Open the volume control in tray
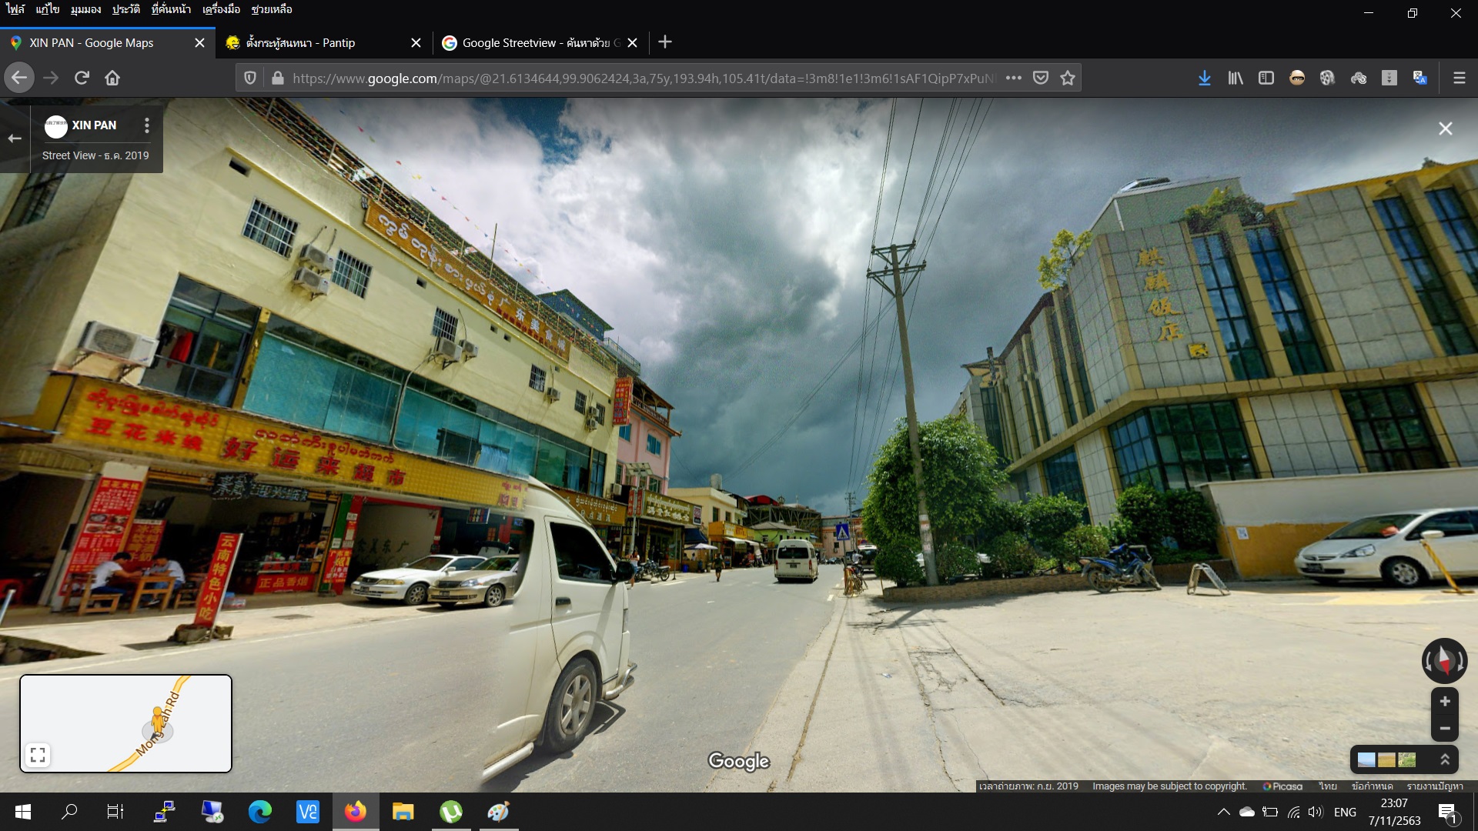This screenshot has width=1478, height=831. [1316, 812]
